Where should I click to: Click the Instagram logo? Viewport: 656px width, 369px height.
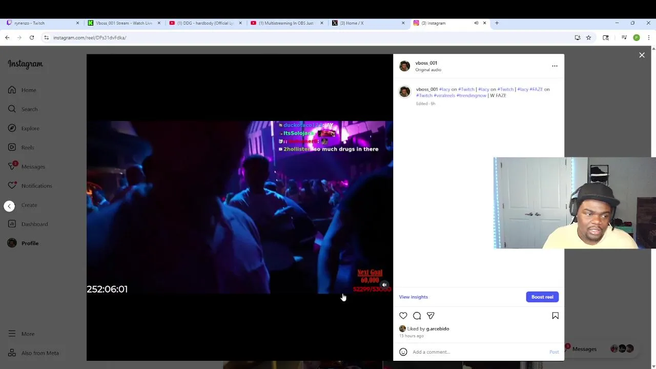tap(25, 64)
